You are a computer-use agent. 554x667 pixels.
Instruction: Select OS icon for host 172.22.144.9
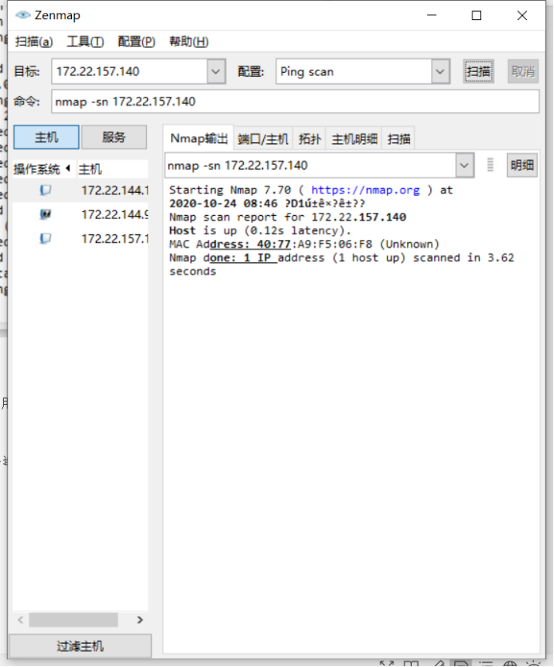click(46, 214)
